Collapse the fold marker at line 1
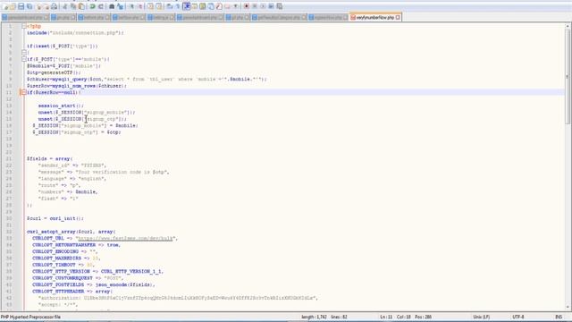The width and height of the screenshot is (572, 322). pos(24,26)
